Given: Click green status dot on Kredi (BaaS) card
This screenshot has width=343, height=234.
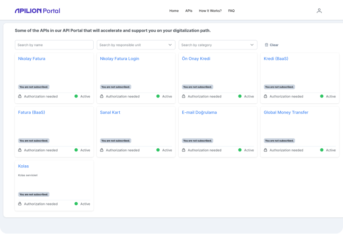Looking at the screenshot, I should click(321, 96).
